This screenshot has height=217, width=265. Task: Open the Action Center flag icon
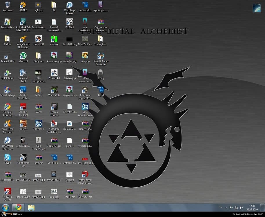[231, 207]
